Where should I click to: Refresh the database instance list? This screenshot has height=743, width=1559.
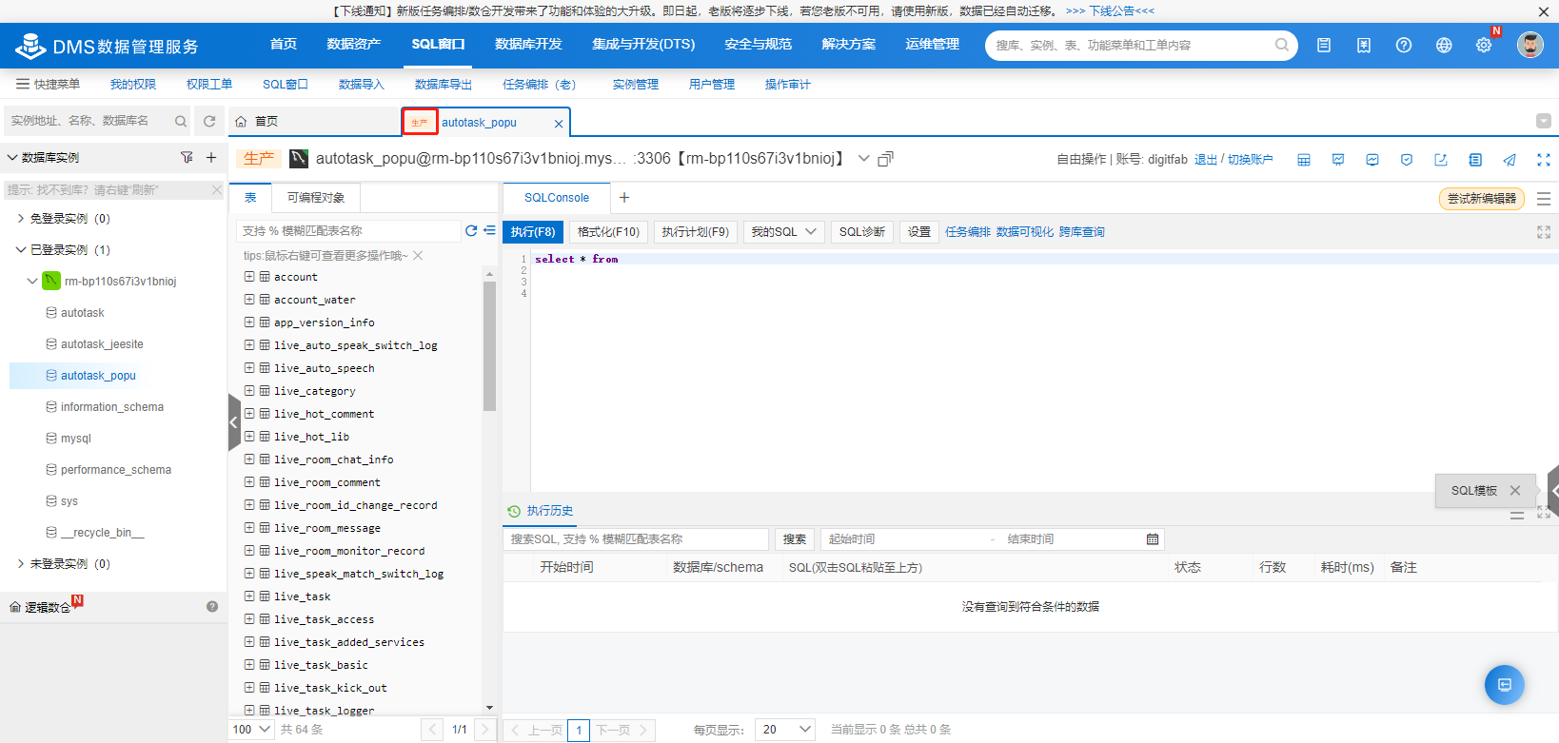[209, 121]
